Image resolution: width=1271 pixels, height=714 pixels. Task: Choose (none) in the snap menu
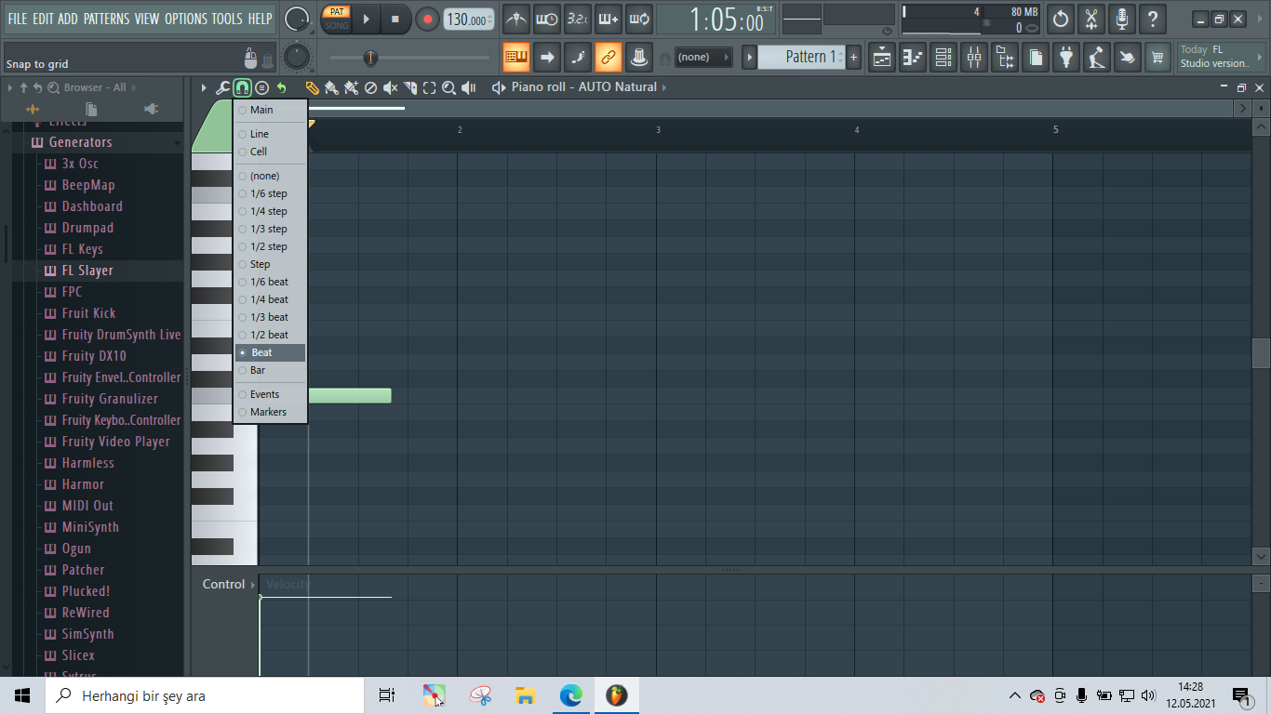click(x=270, y=176)
